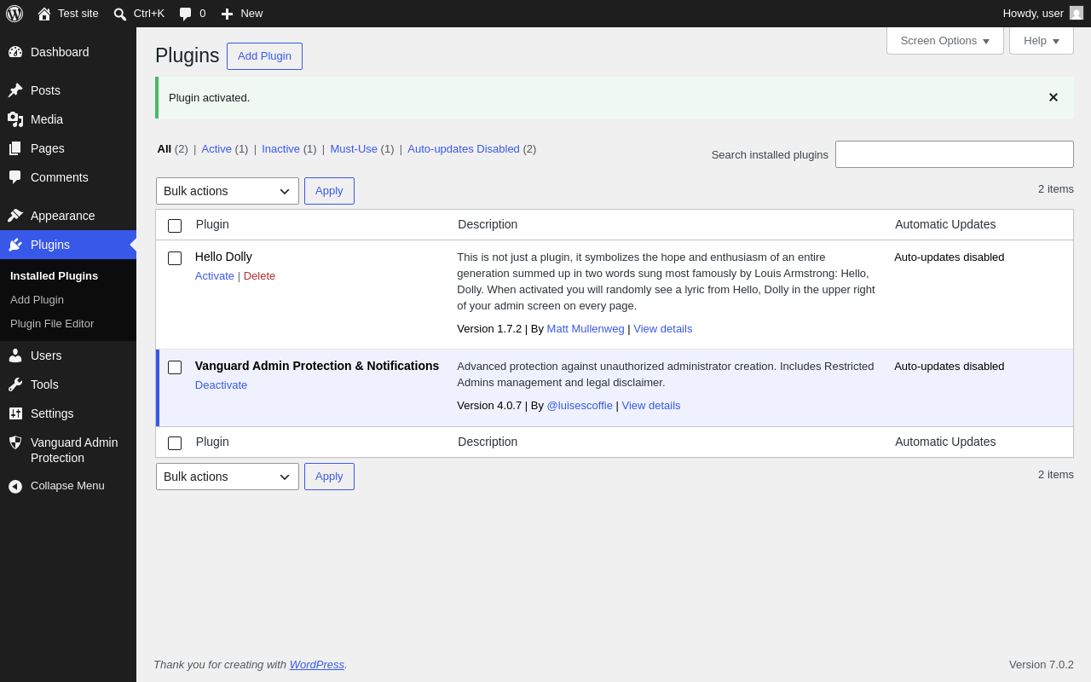Viewport: 1091px width, 682px height.
Task: Click Auto-updates disabled text for Hello Dolly
Action: pyautogui.click(x=950, y=257)
